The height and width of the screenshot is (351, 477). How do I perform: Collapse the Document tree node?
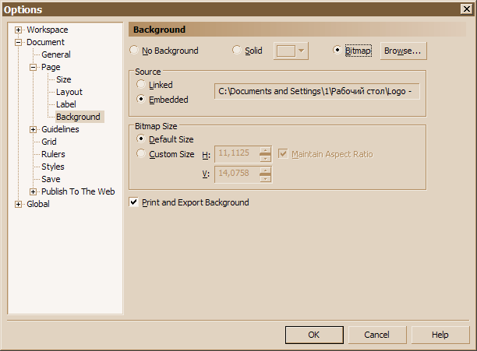(x=18, y=42)
